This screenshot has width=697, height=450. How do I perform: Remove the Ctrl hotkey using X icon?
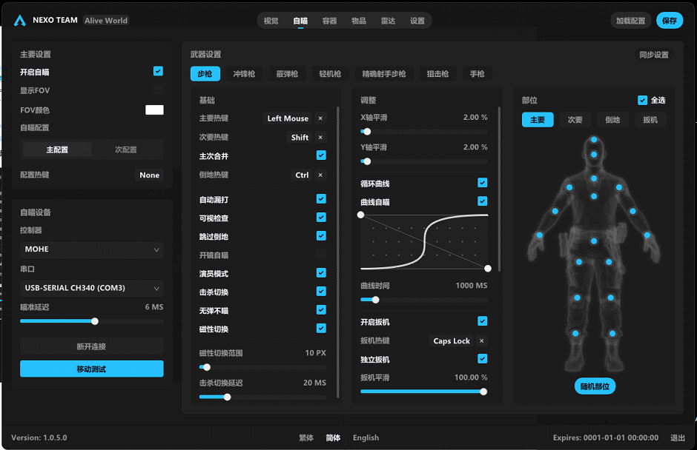point(320,175)
